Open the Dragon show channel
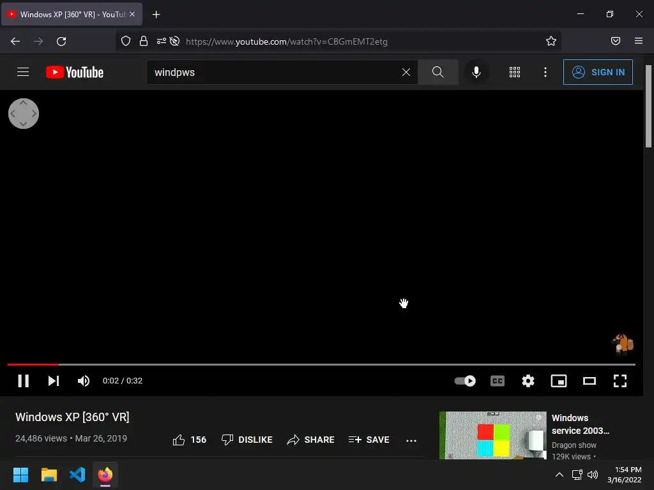 coord(574,445)
